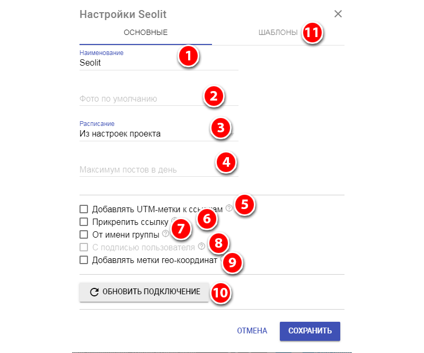
Task: Close the Seolit settings dialog
Action: [x=338, y=14]
